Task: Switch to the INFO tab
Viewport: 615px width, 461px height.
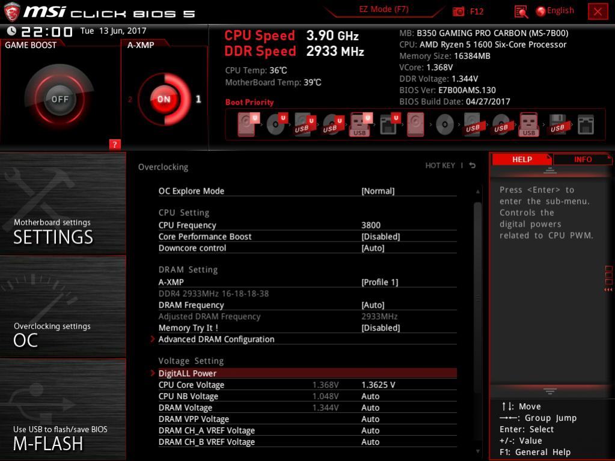Action: (583, 159)
